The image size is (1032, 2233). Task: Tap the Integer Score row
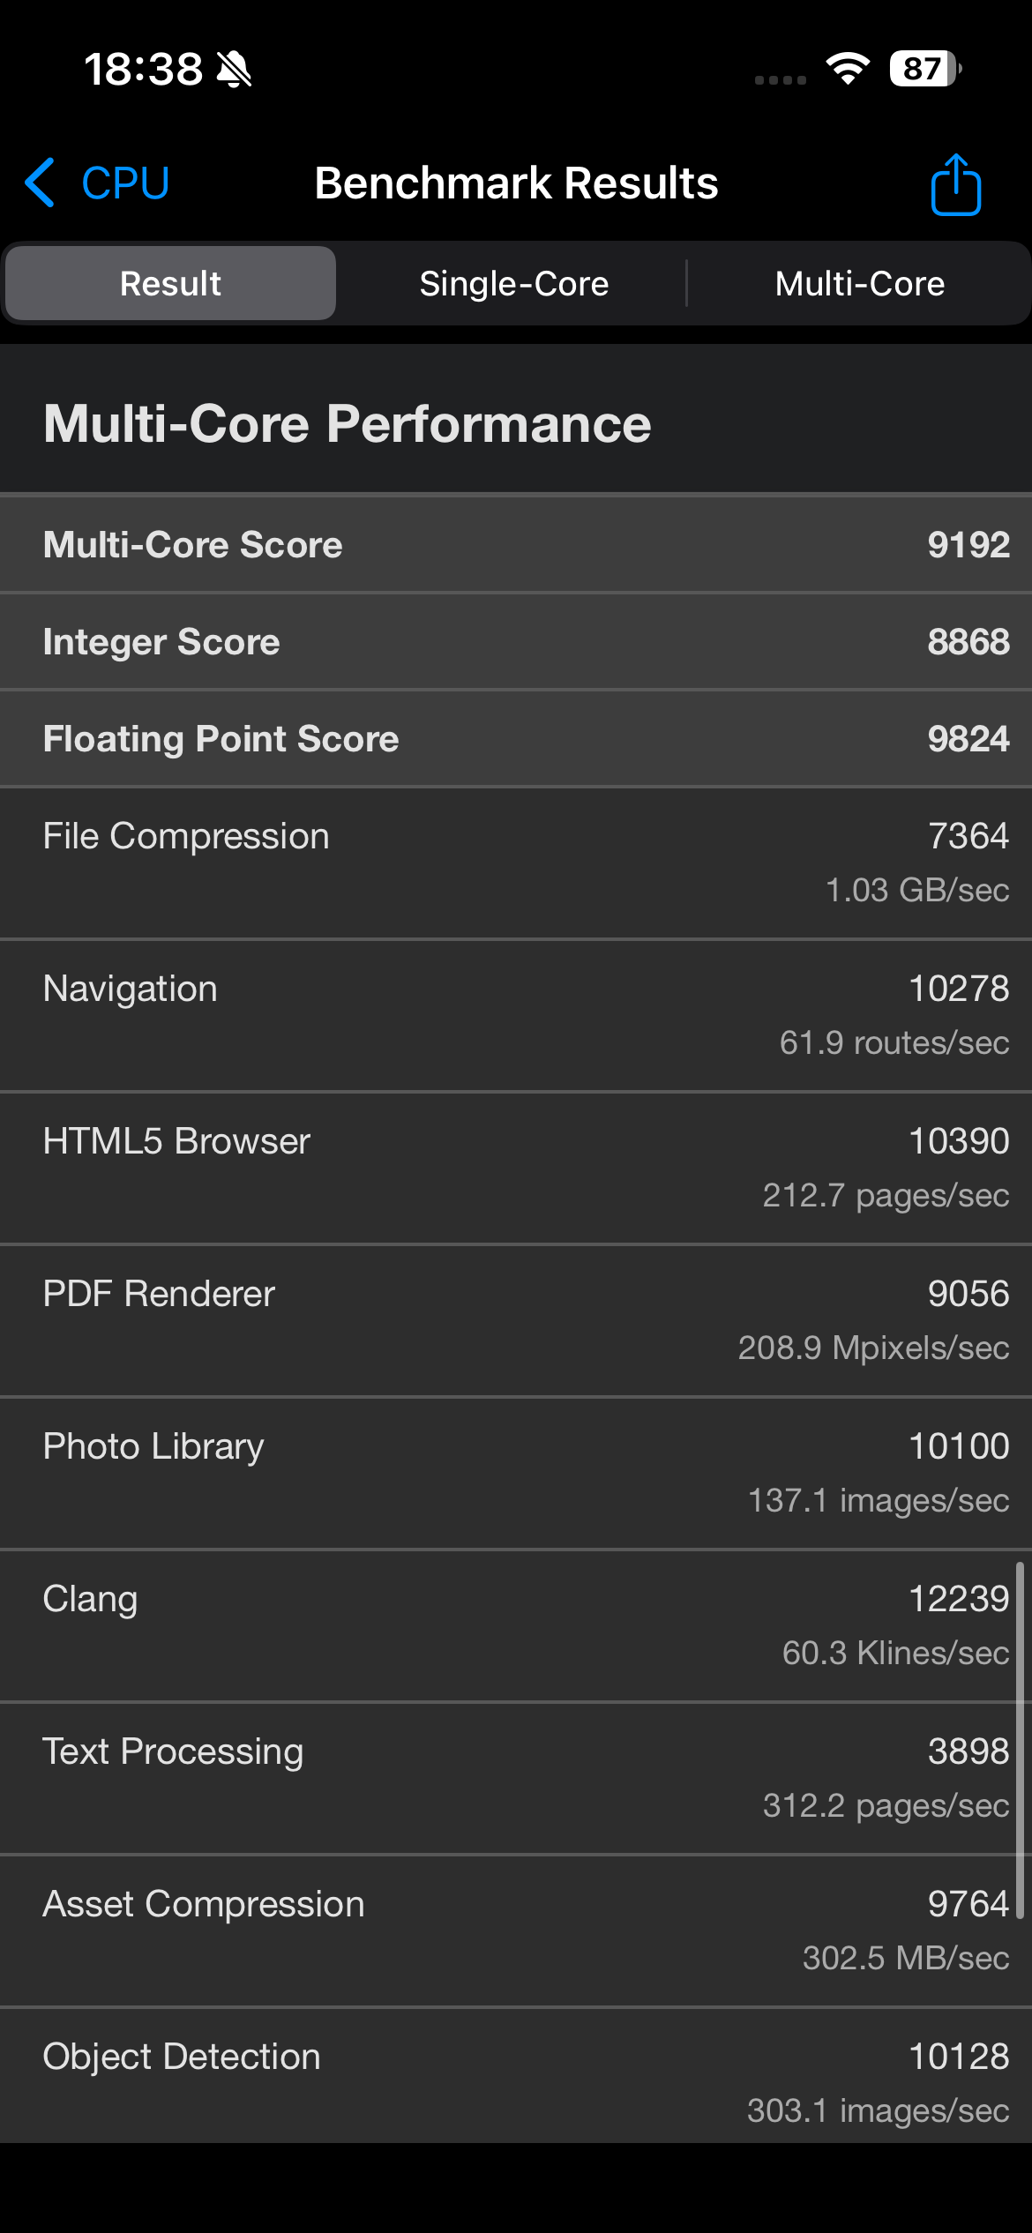pos(516,641)
